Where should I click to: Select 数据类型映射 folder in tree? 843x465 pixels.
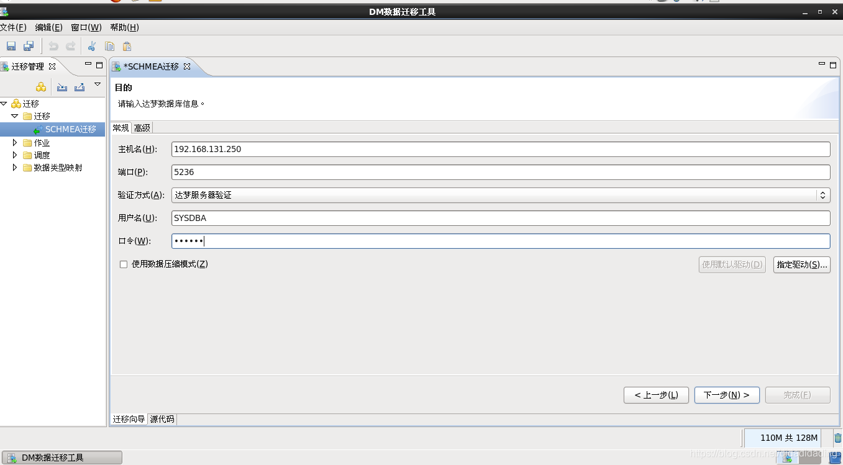click(58, 168)
